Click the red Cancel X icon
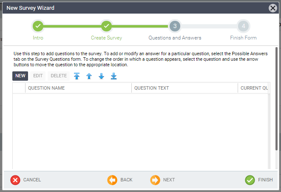Viewport: 281px width, 192px height. pyautogui.click(x=15, y=180)
